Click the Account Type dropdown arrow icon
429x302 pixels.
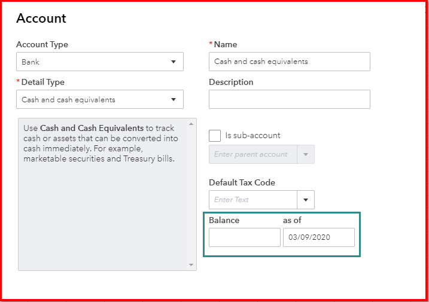174,62
